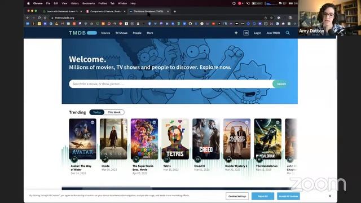The image size is (361, 203).
Task: Click the Cookies Settings button
Action: pos(237,196)
